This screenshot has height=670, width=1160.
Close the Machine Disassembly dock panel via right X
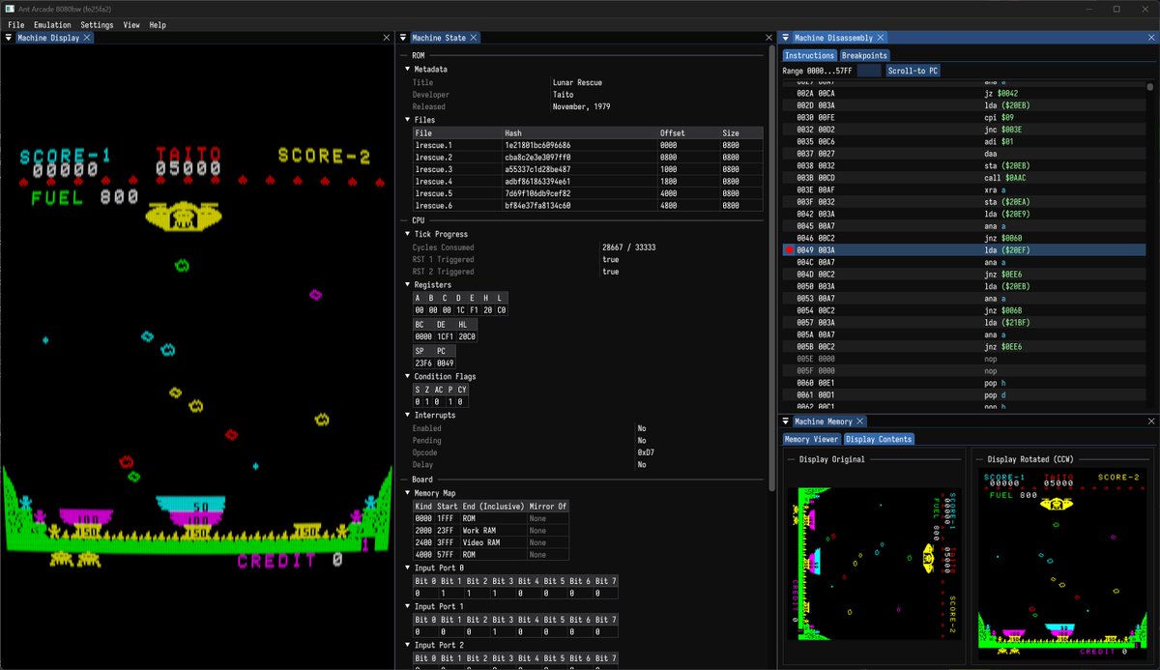click(x=1151, y=38)
